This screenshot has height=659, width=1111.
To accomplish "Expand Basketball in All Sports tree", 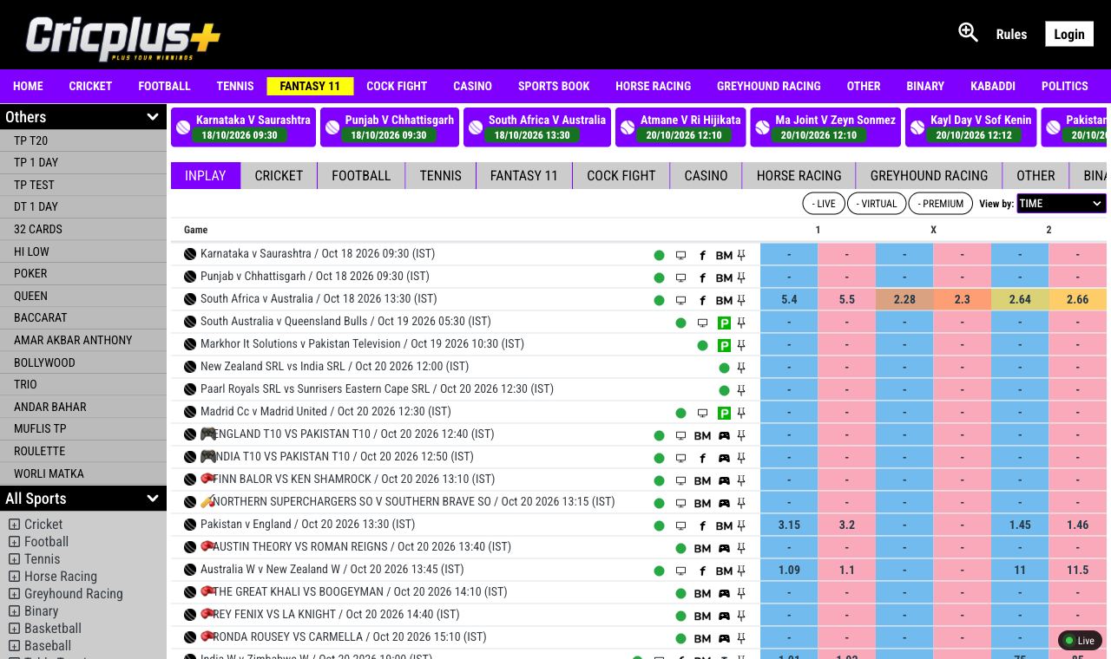I will 14,629.
